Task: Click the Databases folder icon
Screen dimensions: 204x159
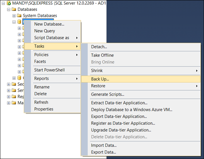Action: click(x=14, y=9)
